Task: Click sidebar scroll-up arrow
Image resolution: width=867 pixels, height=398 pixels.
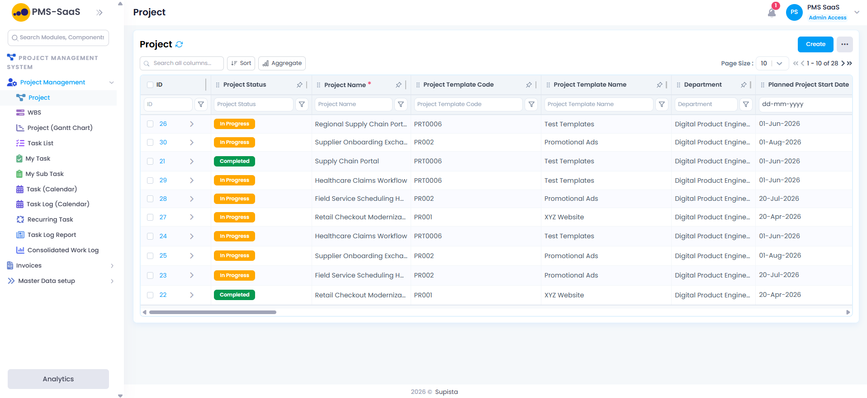Action: point(120,4)
